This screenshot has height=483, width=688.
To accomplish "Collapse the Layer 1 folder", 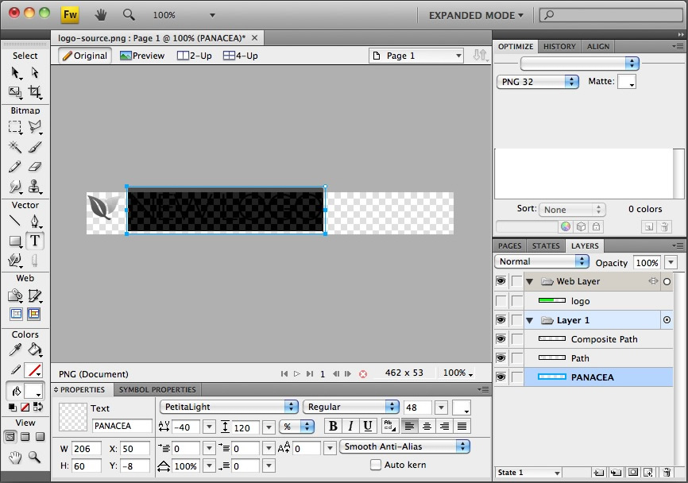I will 529,320.
